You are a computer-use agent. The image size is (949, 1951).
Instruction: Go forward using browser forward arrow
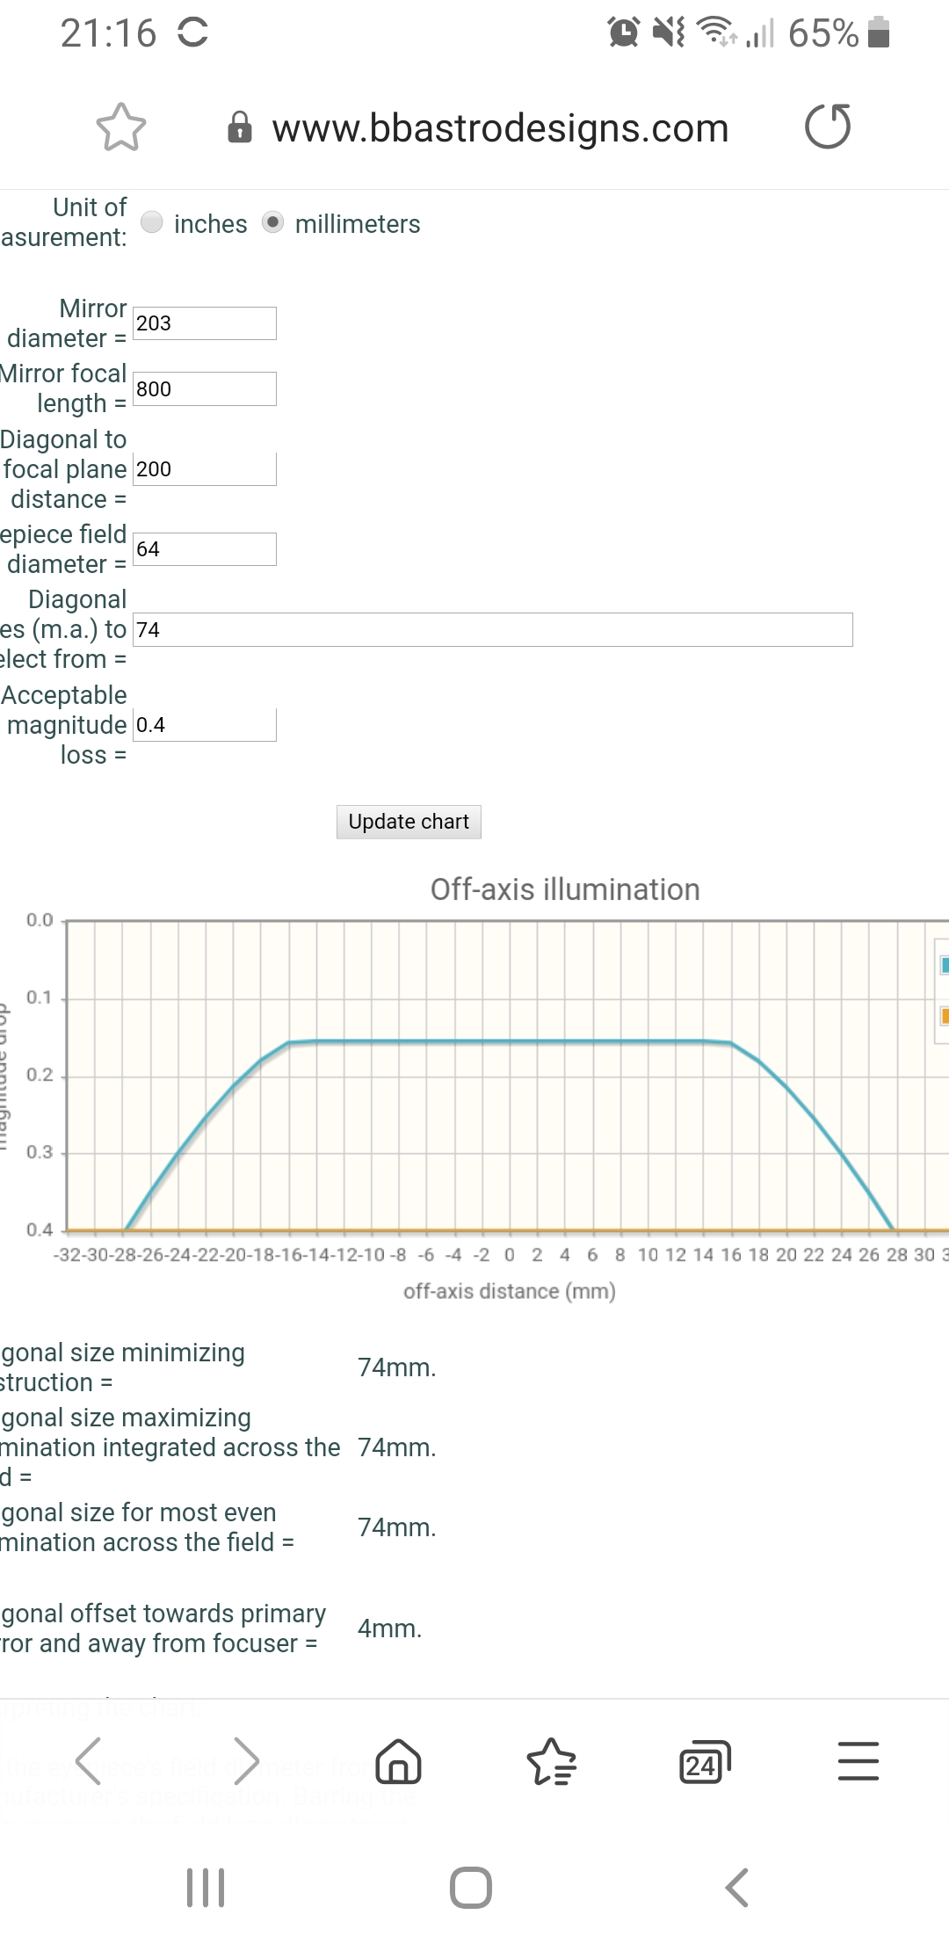pos(246,1761)
